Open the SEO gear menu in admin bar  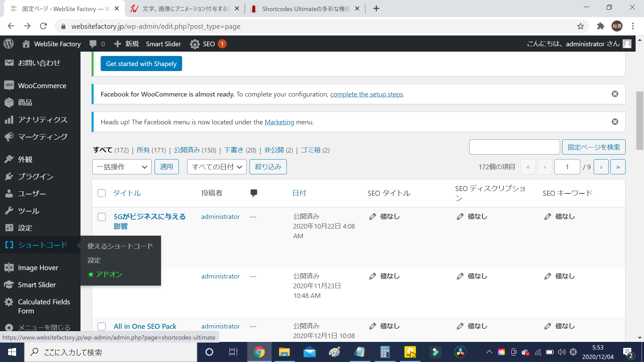(x=208, y=44)
